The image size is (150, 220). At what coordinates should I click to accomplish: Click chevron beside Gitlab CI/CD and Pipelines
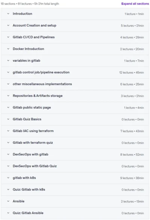tap(8, 37)
